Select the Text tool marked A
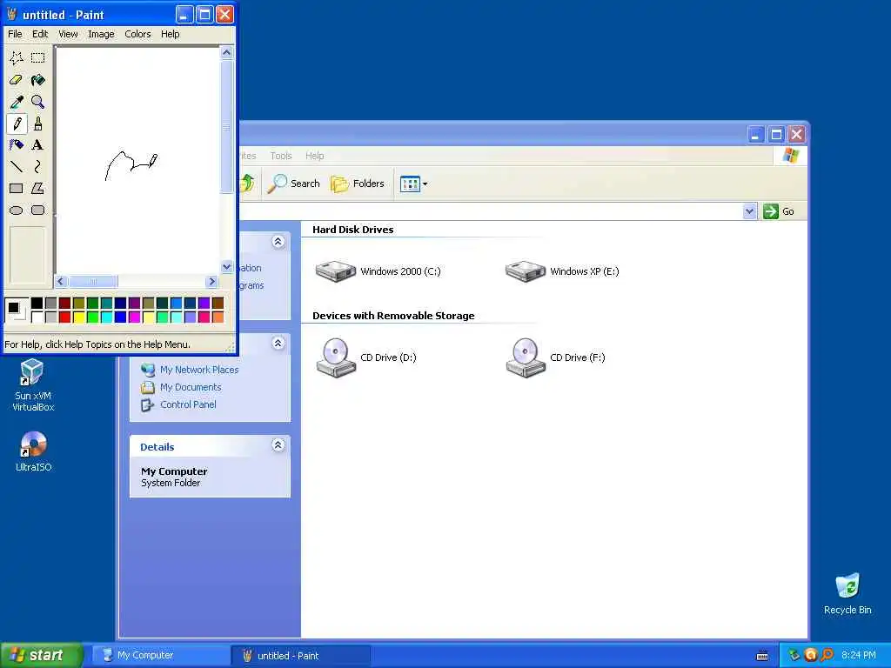891x668 pixels. click(38, 145)
